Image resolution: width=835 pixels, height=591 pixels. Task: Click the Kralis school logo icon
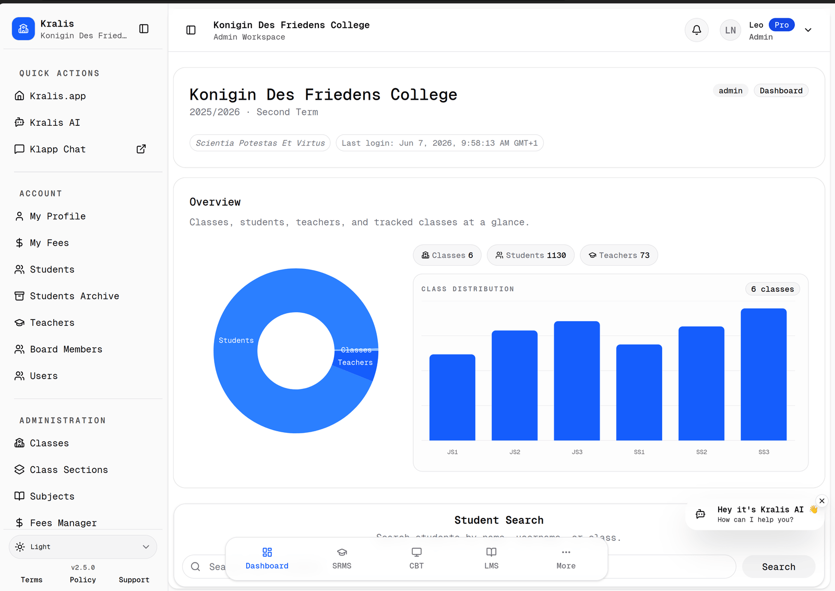pos(23,29)
